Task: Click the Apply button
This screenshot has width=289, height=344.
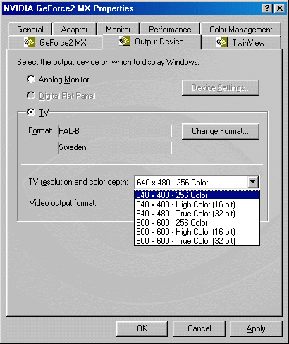Action: coord(256,328)
